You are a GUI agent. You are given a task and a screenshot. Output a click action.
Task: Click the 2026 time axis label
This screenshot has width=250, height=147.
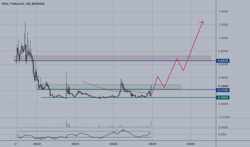tap(191, 144)
